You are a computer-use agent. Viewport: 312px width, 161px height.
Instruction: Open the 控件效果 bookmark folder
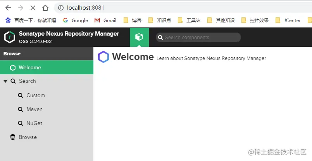click(x=255, y=20)
